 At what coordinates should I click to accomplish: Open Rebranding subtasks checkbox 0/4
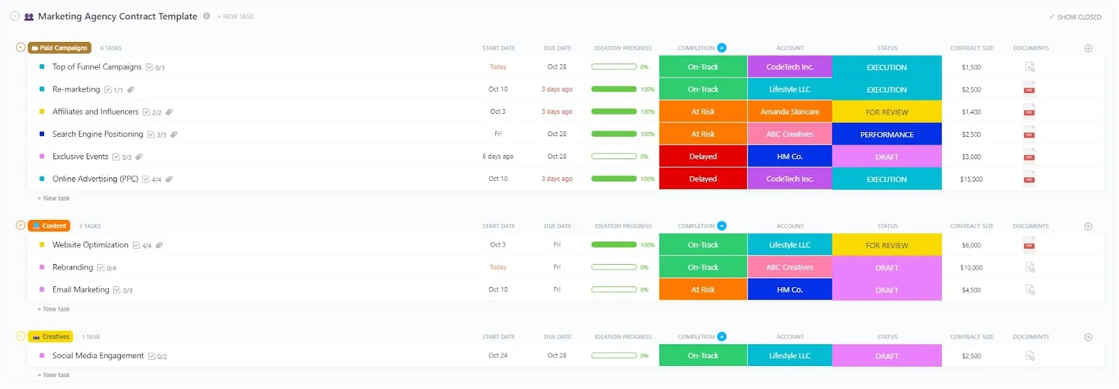tap(106, 268)
